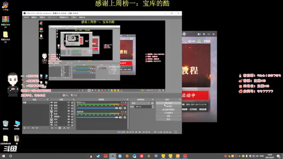Click the 启动虚拟摄像机 button
Screen dimensions: 283x159
pos(168,110)
